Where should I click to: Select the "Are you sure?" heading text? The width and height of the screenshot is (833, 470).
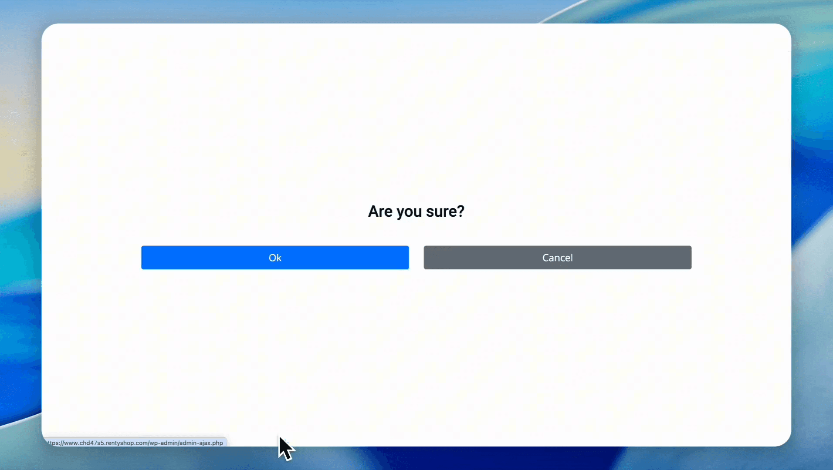pyautogui.click(x=416, y=211)
